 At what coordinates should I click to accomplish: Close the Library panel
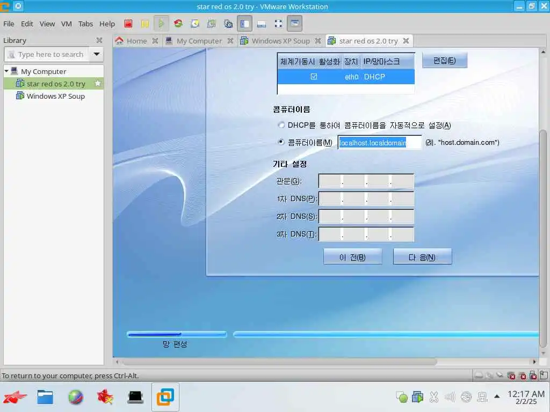pos(99,40)
